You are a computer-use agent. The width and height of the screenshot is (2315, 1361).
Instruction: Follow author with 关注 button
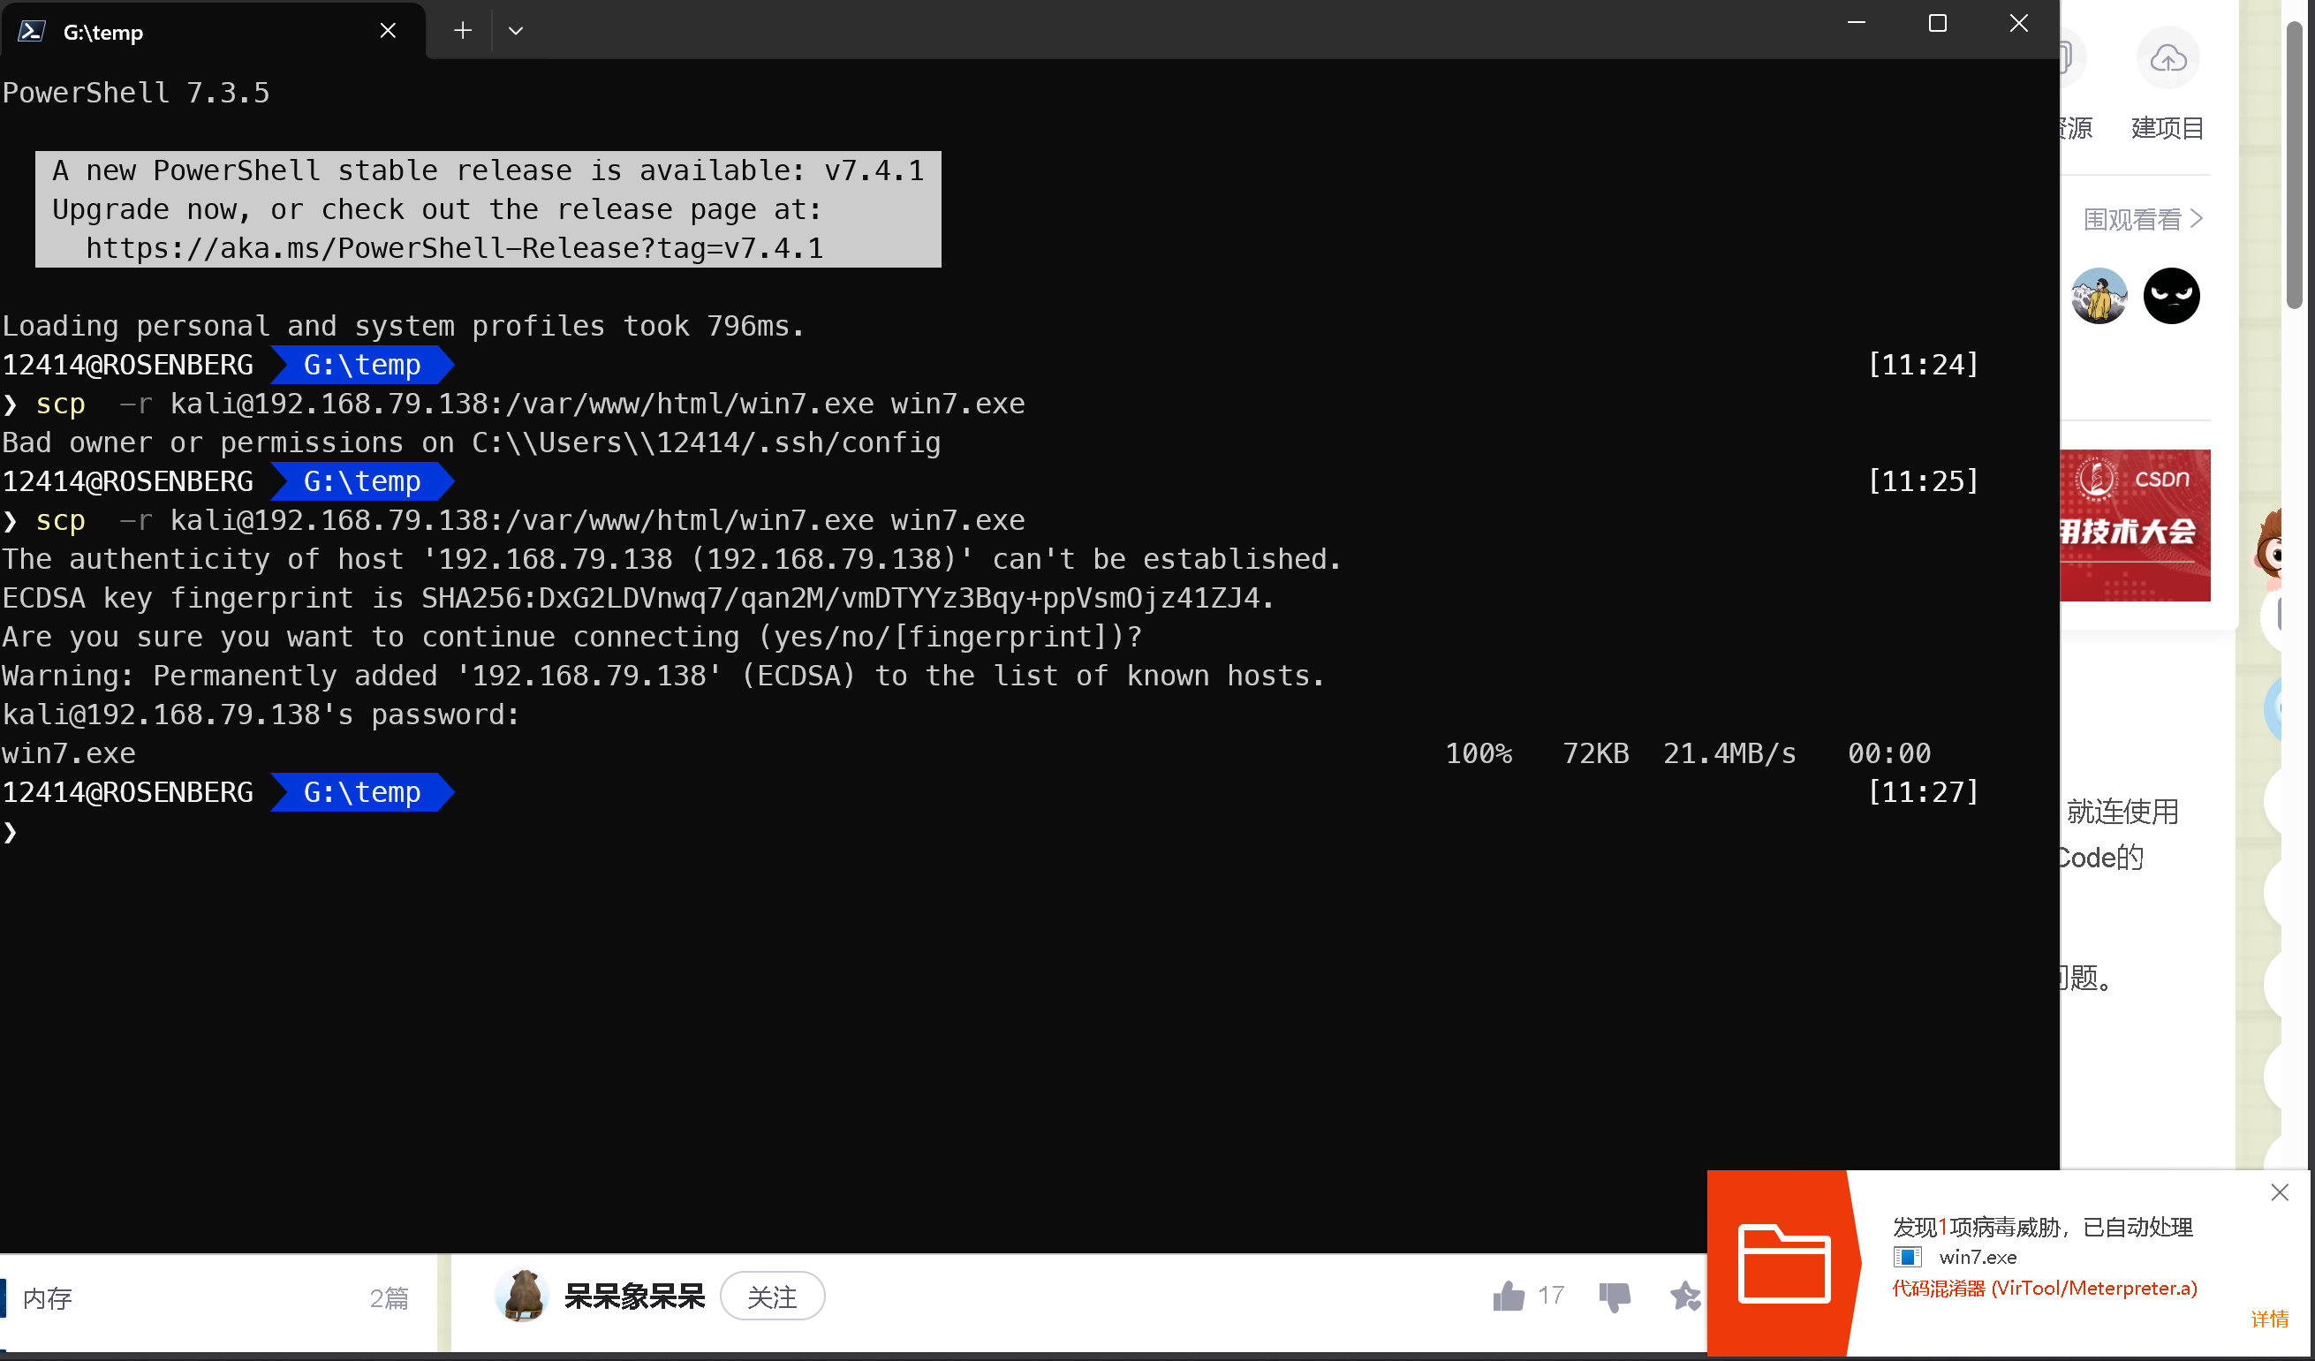(772, 1296)
